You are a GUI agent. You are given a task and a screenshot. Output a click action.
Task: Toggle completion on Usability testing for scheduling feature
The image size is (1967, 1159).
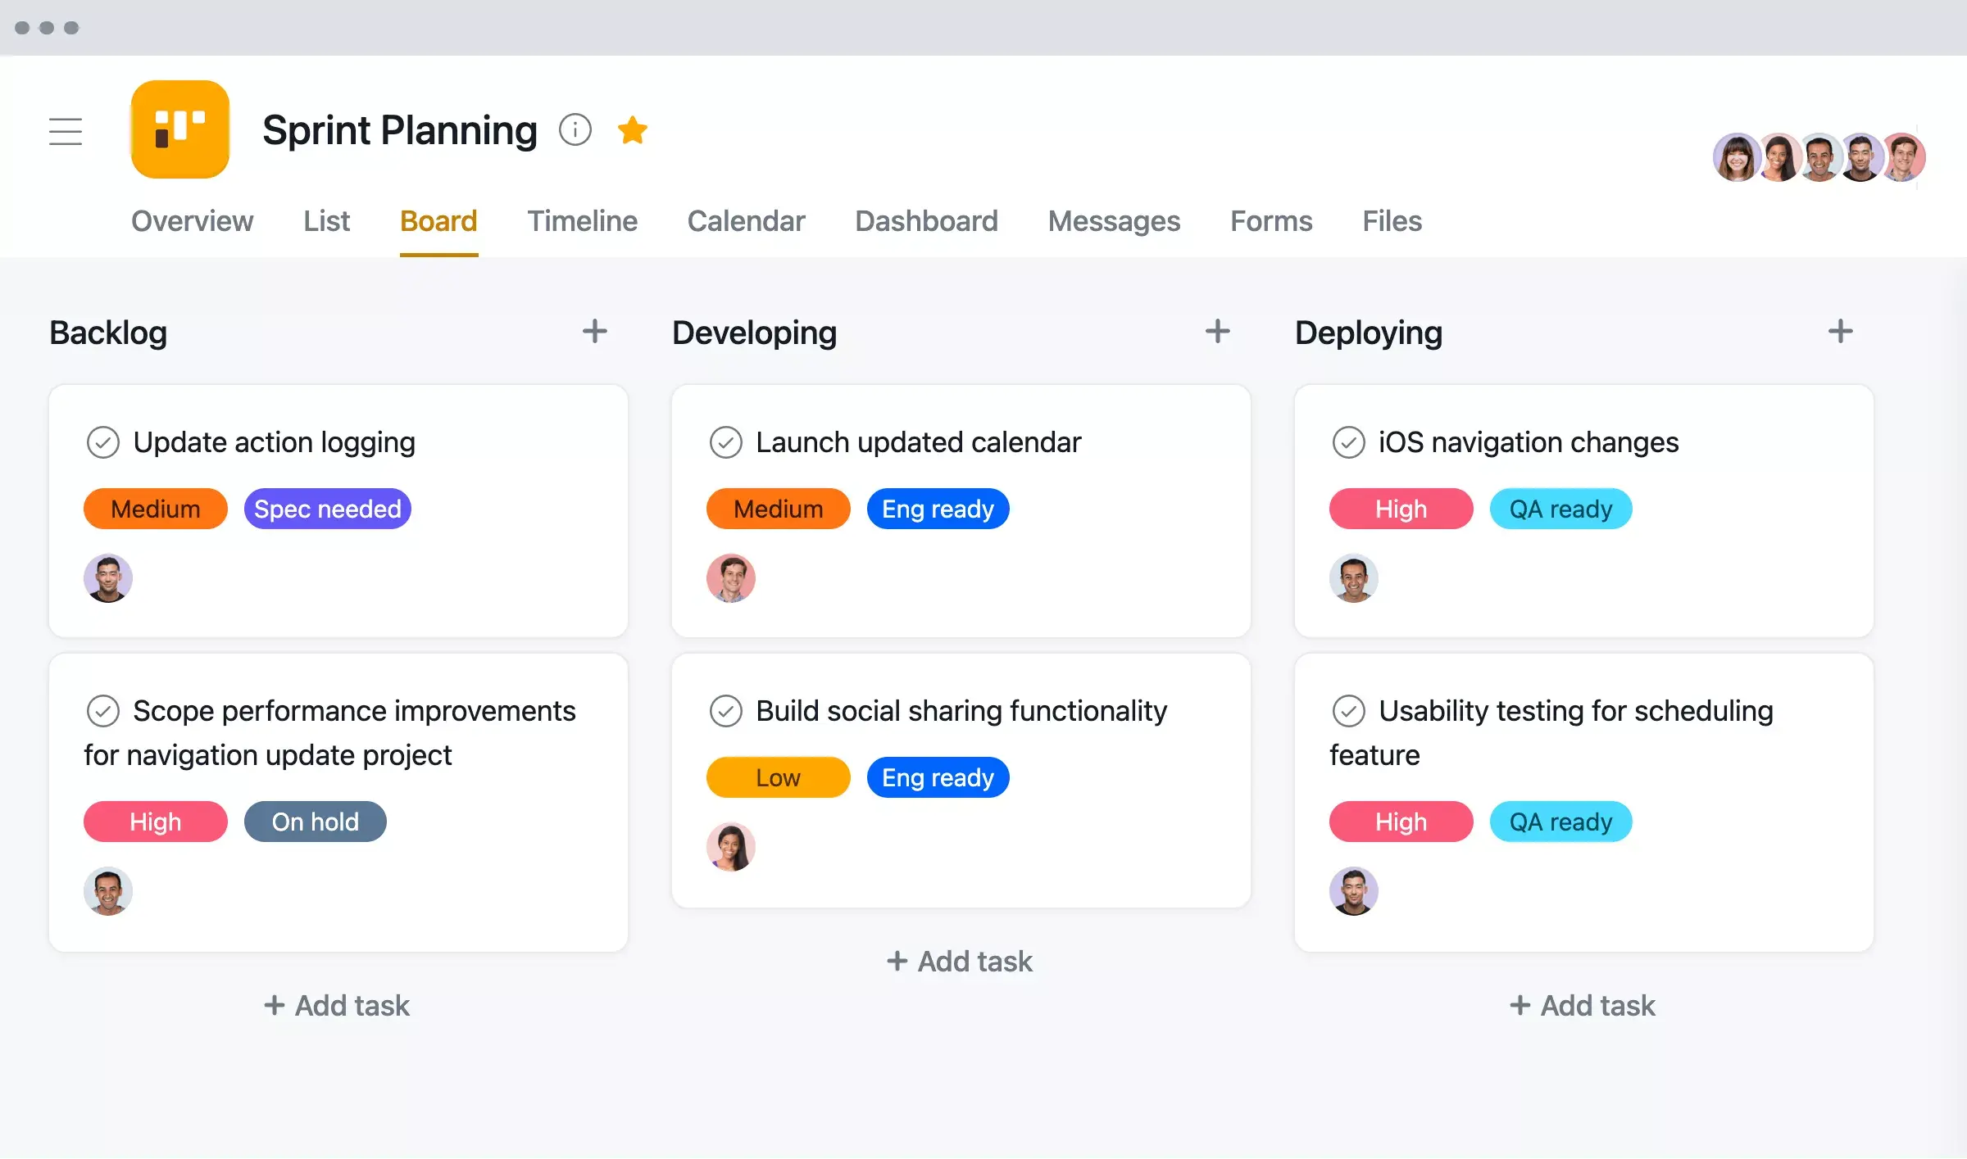coord(1348,709)
